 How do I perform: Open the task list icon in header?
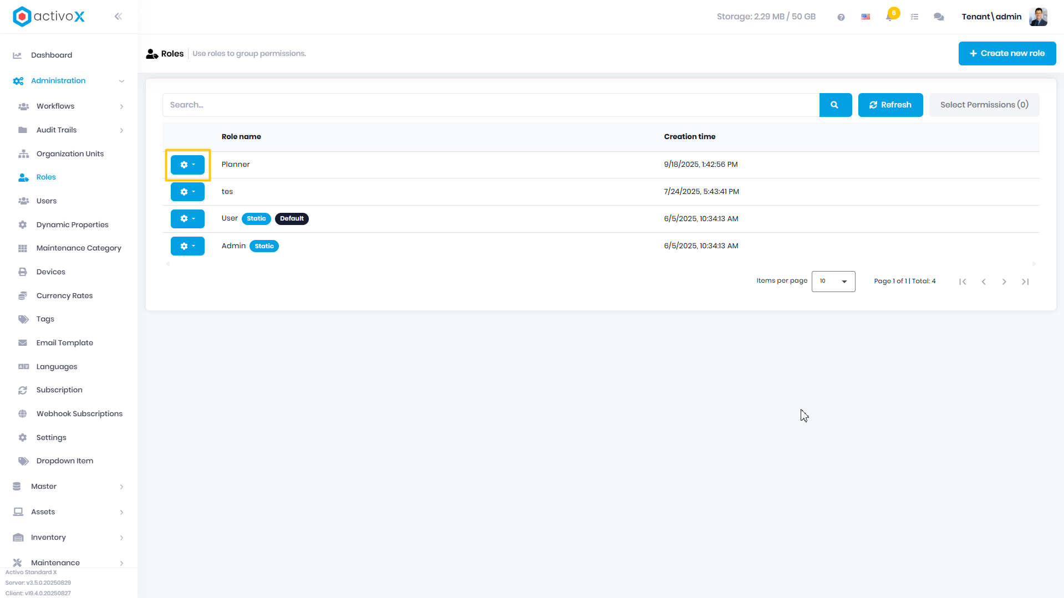click(x=915, y=17)
